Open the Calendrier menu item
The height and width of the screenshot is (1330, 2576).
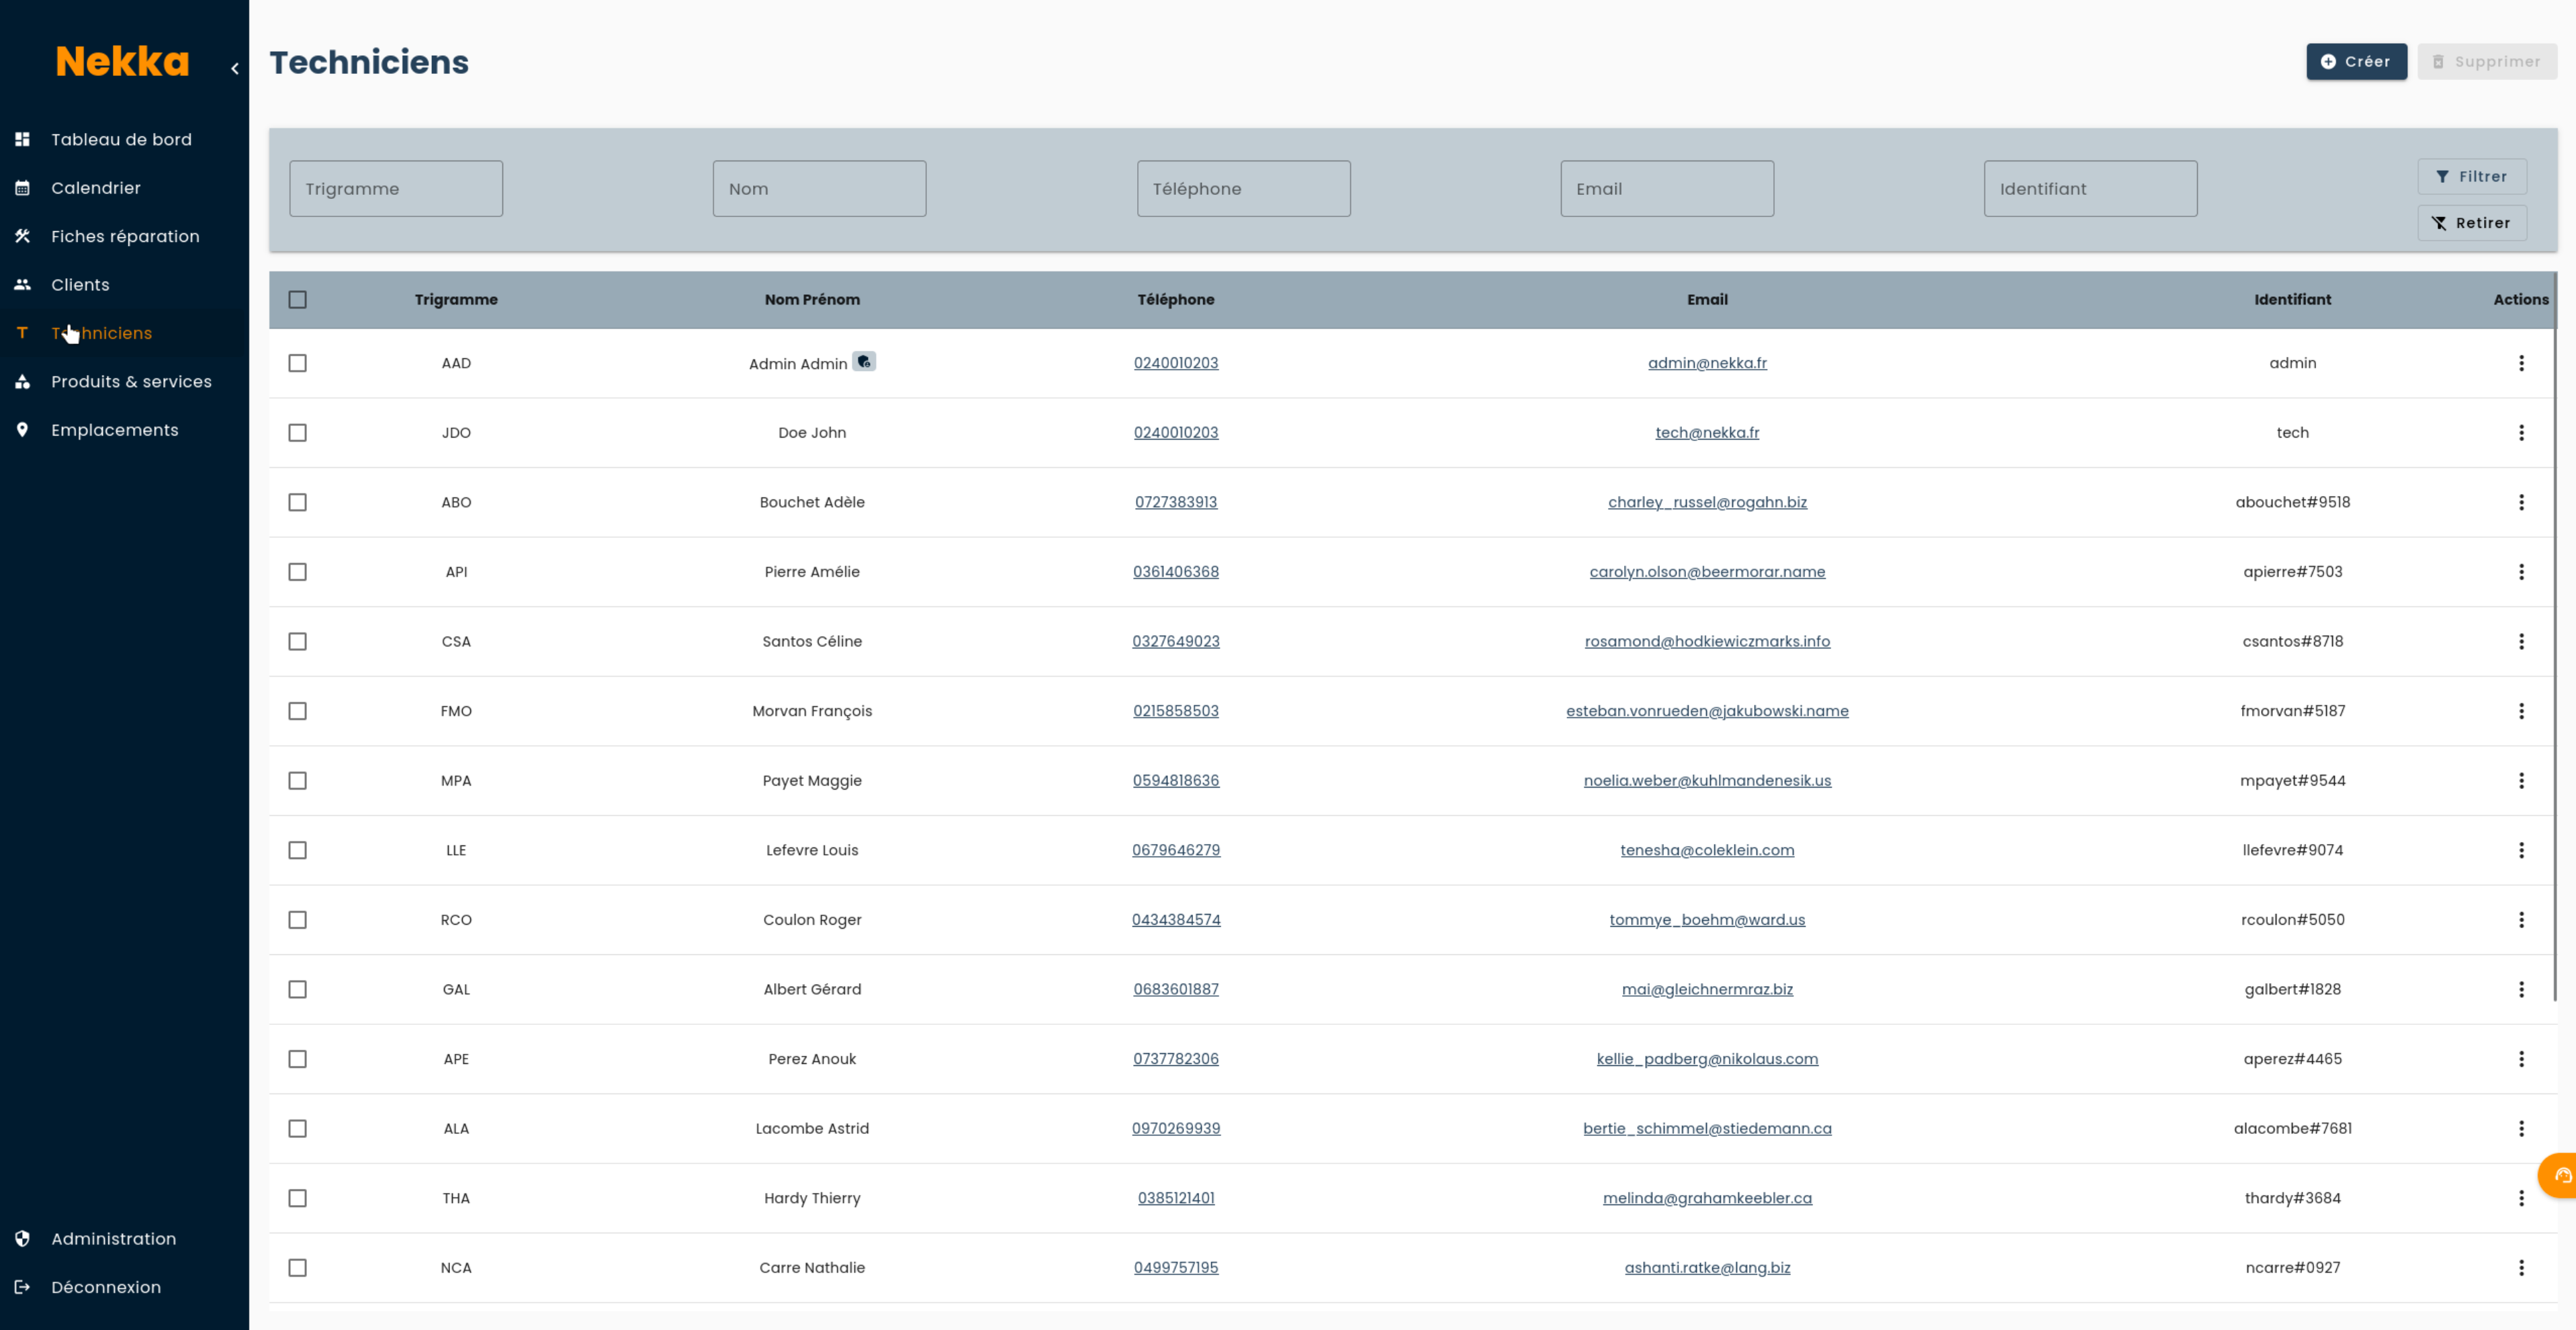tap(96, 188)
